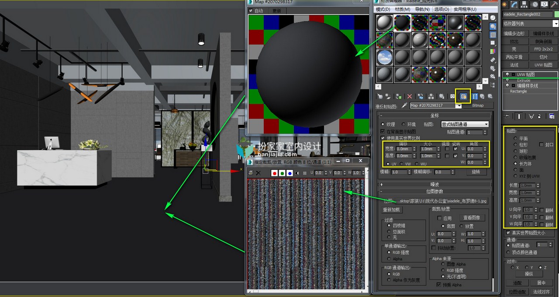Click eyedropper Pick Material from Object
Viewport: 559px width, 297px height.
(x=404, y=105)
